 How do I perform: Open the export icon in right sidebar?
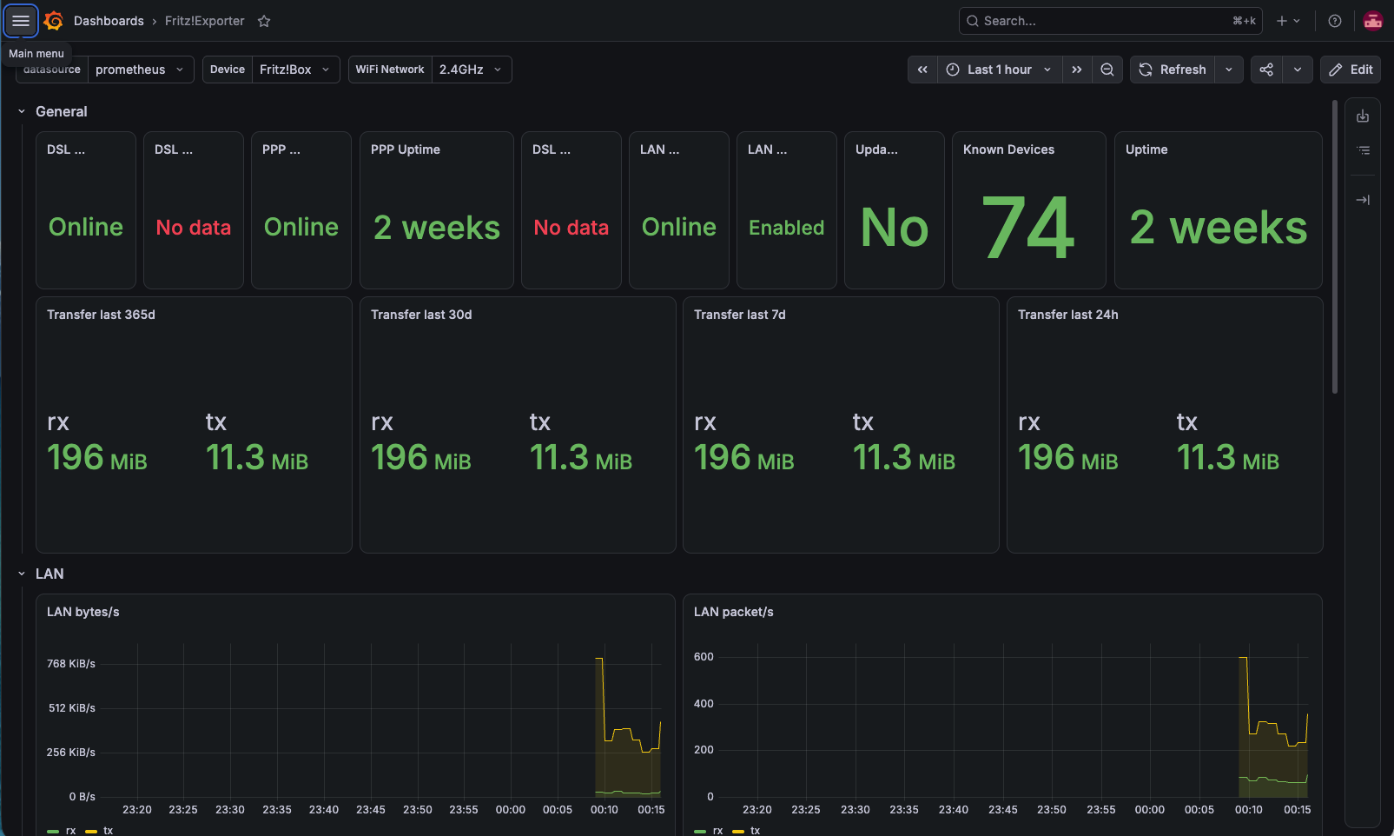(x=1363, y=116)
